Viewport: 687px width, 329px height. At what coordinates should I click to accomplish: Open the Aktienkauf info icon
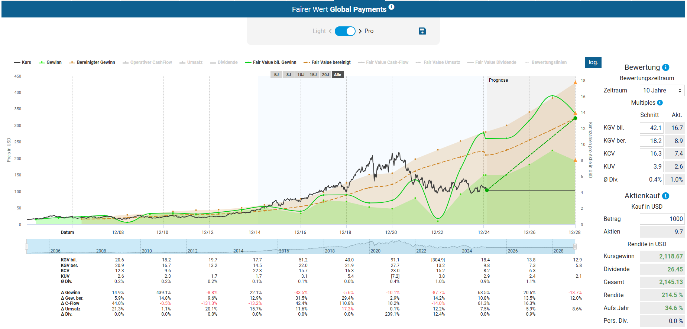(x=666, y=196)
